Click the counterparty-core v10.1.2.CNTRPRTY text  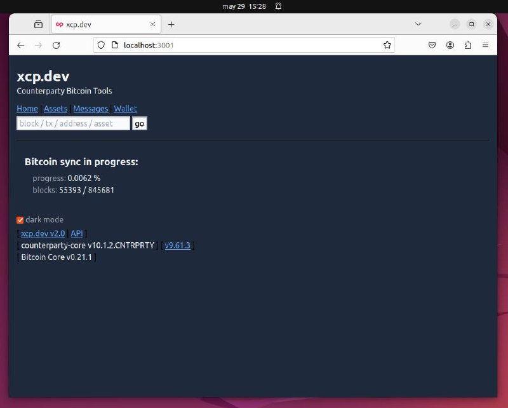tap(88, 245)
